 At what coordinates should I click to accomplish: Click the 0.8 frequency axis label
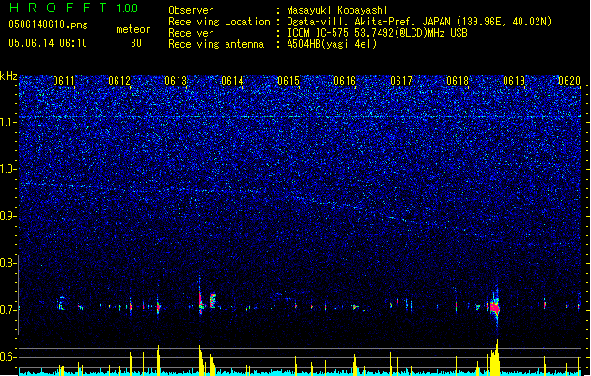(x=8, y=263)
